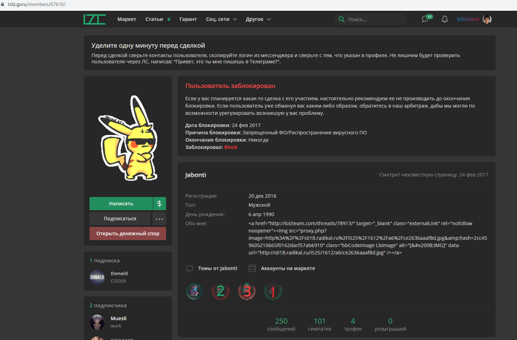Click the padlock icon in address bar
The image size is (517, 340).
point(3,4)
